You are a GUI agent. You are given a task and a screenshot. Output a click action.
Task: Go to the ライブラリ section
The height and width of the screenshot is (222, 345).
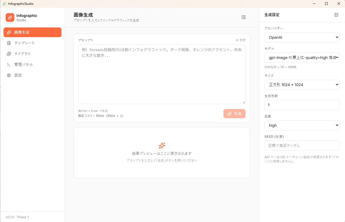[32, 54]
